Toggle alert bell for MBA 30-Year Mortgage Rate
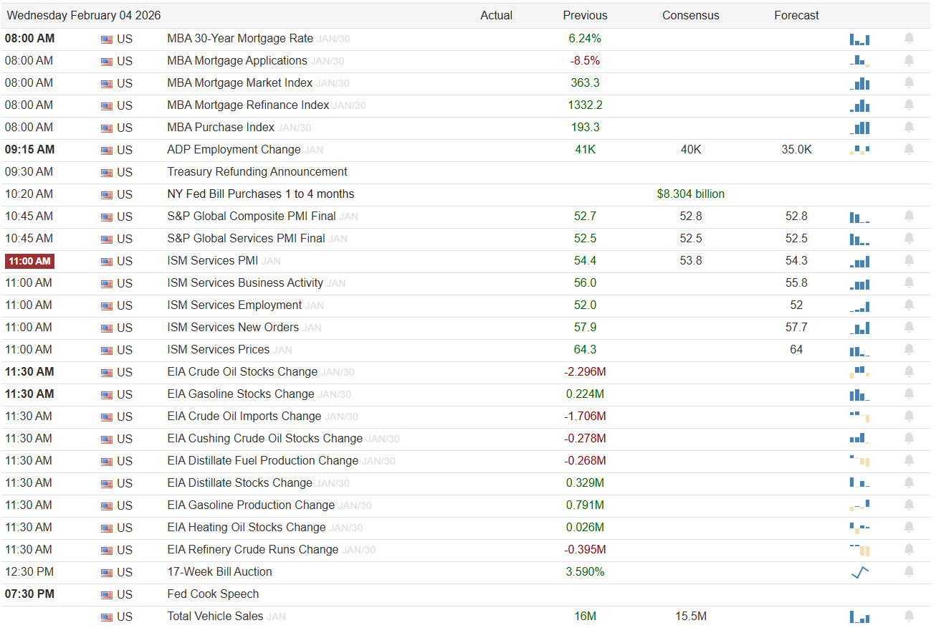 (909, 38)
